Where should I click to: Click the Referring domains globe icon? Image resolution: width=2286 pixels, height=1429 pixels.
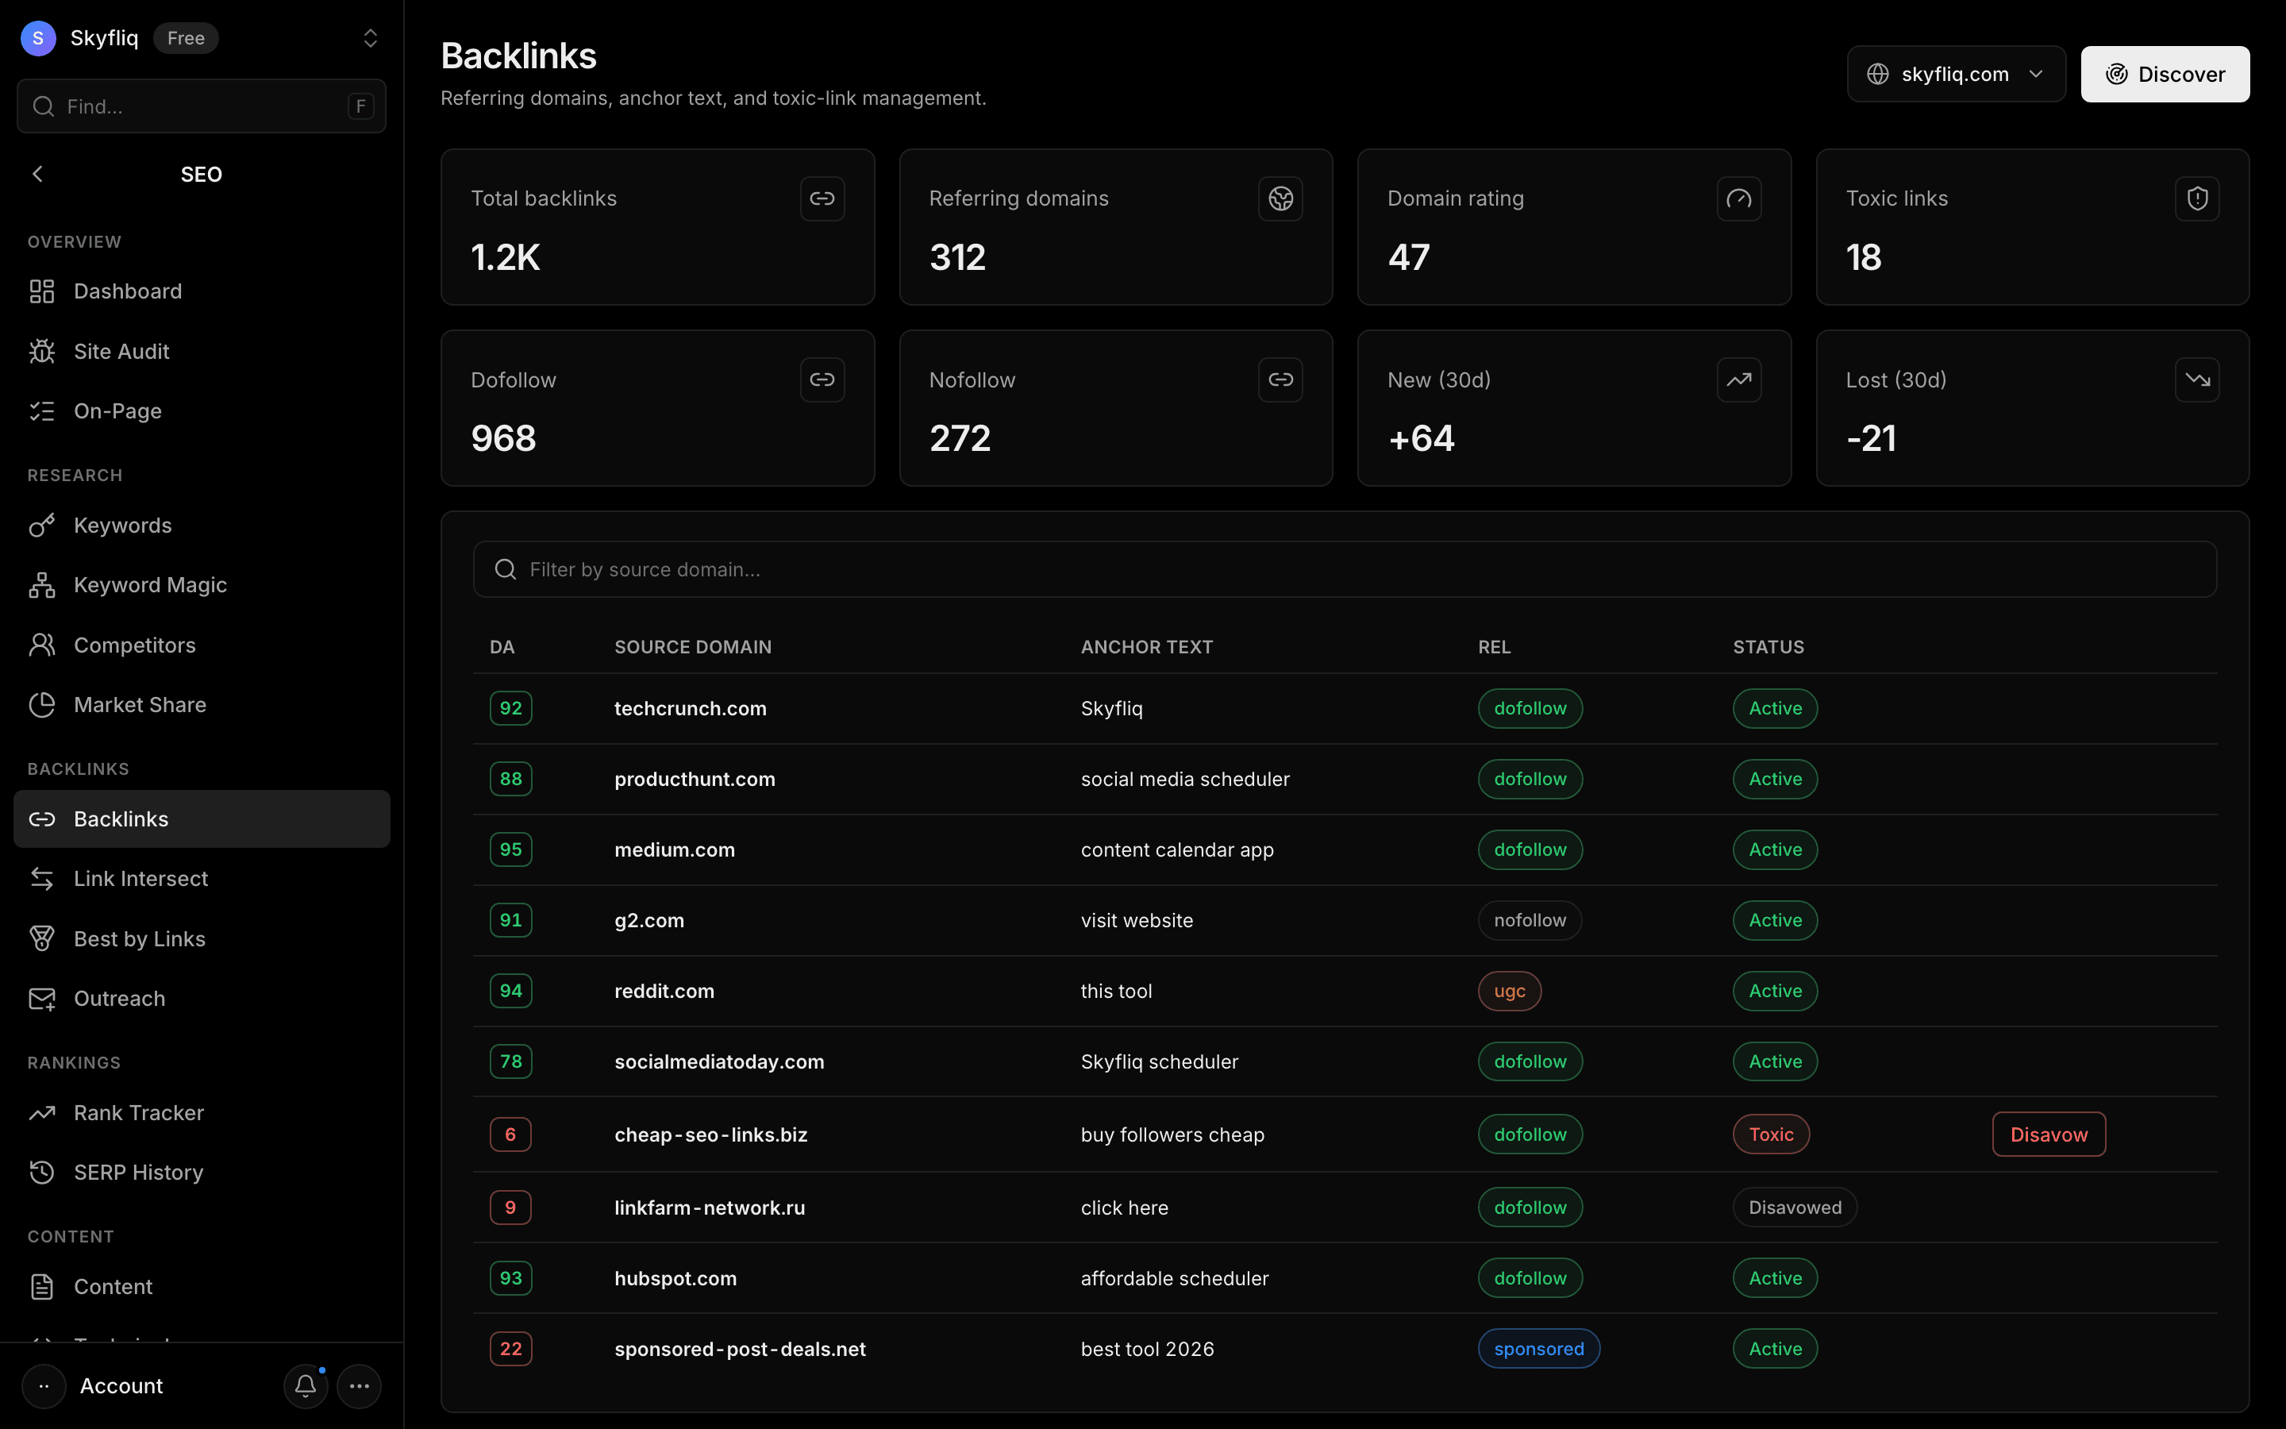pyautogui.click(x=1281, y=198)
